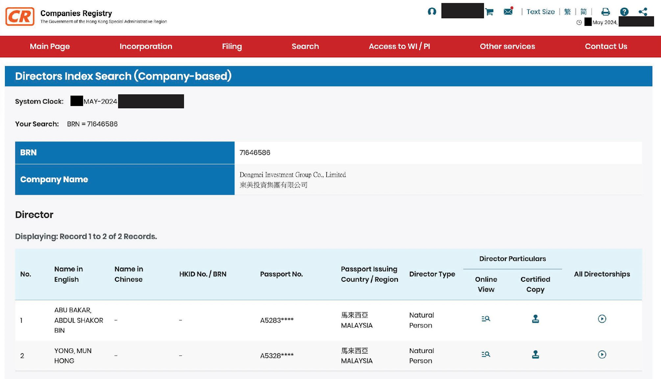Open the Access to WI / PI menu

pyautogui.click(x=399, y=46)
